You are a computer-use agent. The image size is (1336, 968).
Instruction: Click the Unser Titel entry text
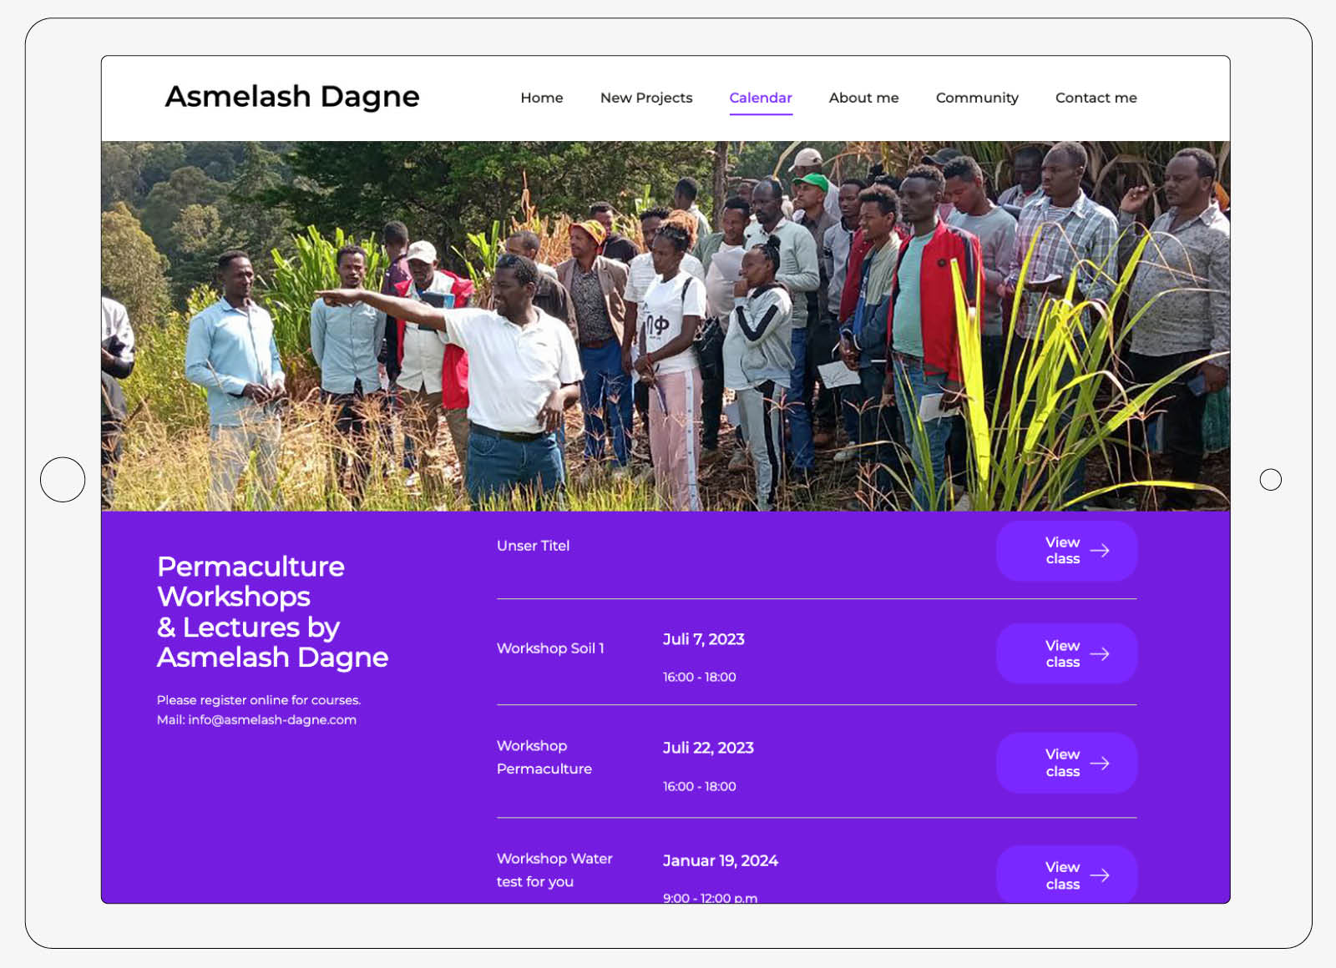pyautogui.click(x=533, y=546)
